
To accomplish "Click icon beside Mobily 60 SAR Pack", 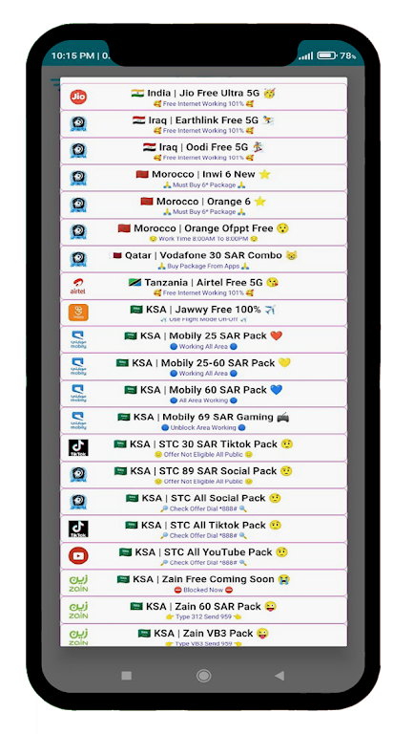I will point(78,394).
